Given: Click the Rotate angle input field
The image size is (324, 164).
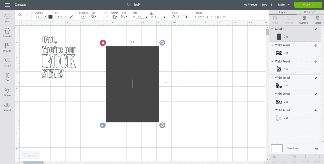Looking at the screenshot, I should coord(181,17).
